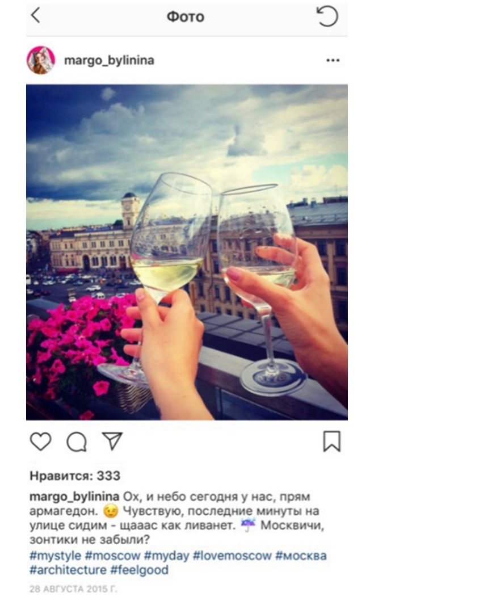The height and width of the screenshot is (597, 479).
Task: Open the #москва hashtag
Action: [x=301, y=556]
